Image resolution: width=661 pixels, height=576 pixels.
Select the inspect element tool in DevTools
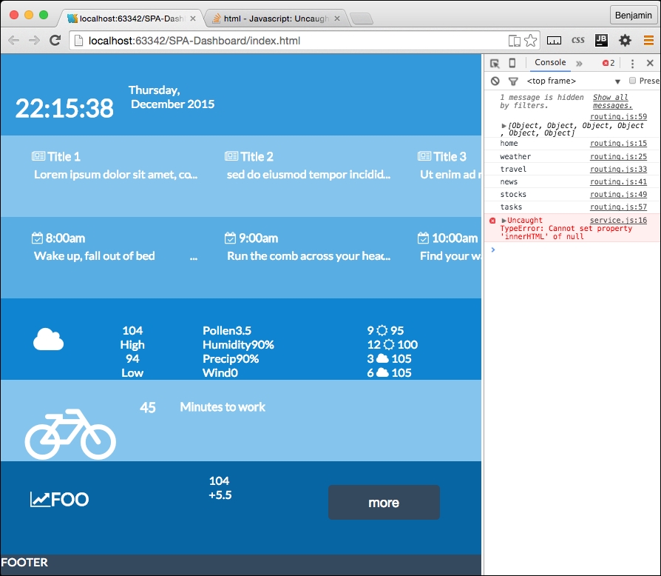496,63
